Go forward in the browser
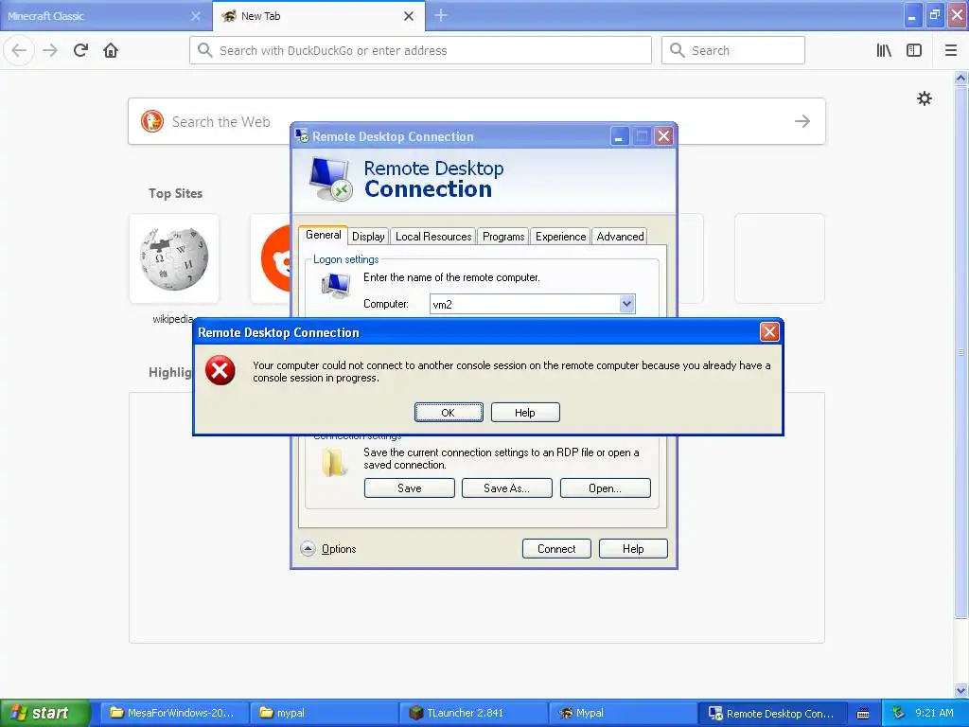Viewport: 969px width, 727px height. point(50,50)
